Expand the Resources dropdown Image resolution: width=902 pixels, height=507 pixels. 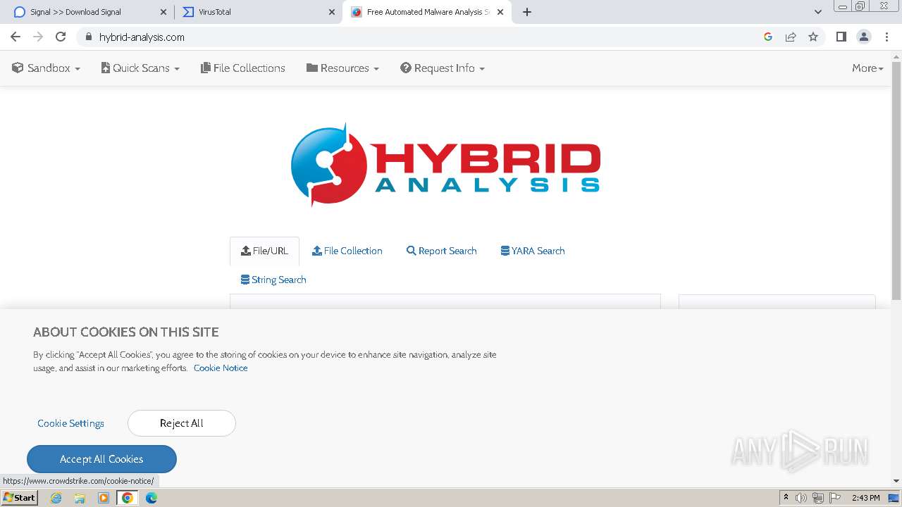[x=342, y=68]
